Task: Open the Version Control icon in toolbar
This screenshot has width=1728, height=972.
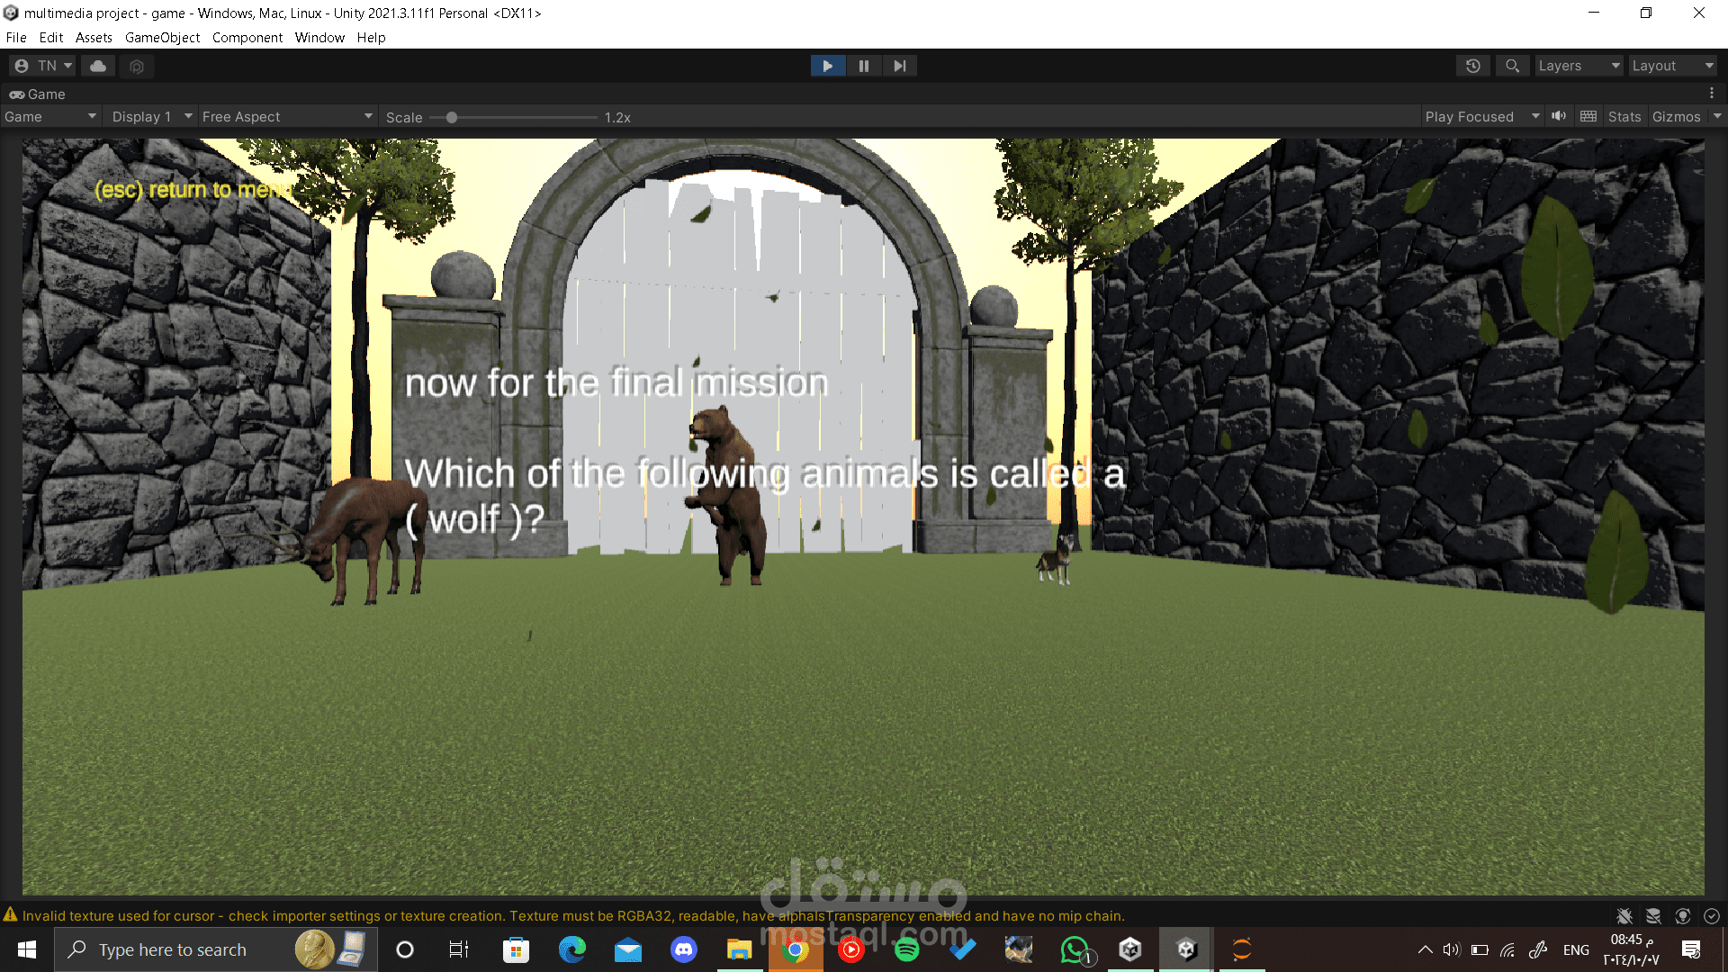Action: [x=137, y=66]
